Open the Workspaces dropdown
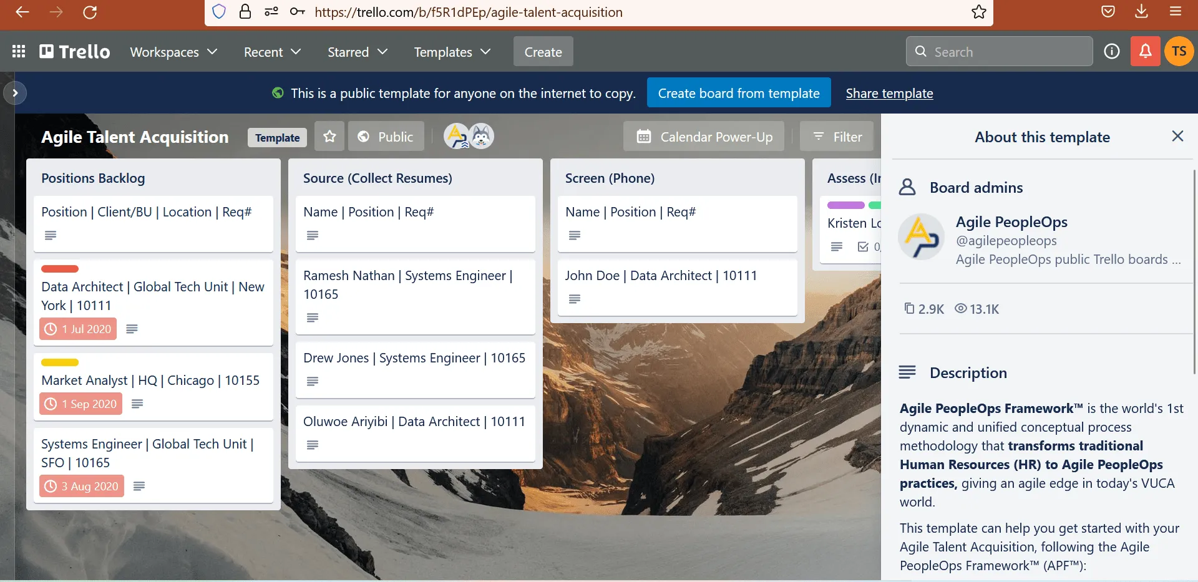Image resolution: width=1198 pixels, height=582 pixels. [173, 52]
